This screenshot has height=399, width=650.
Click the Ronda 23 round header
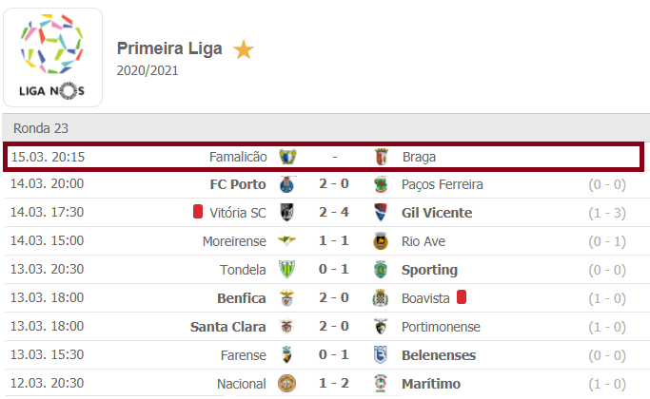pyautogui.click(x=41, y=128)
